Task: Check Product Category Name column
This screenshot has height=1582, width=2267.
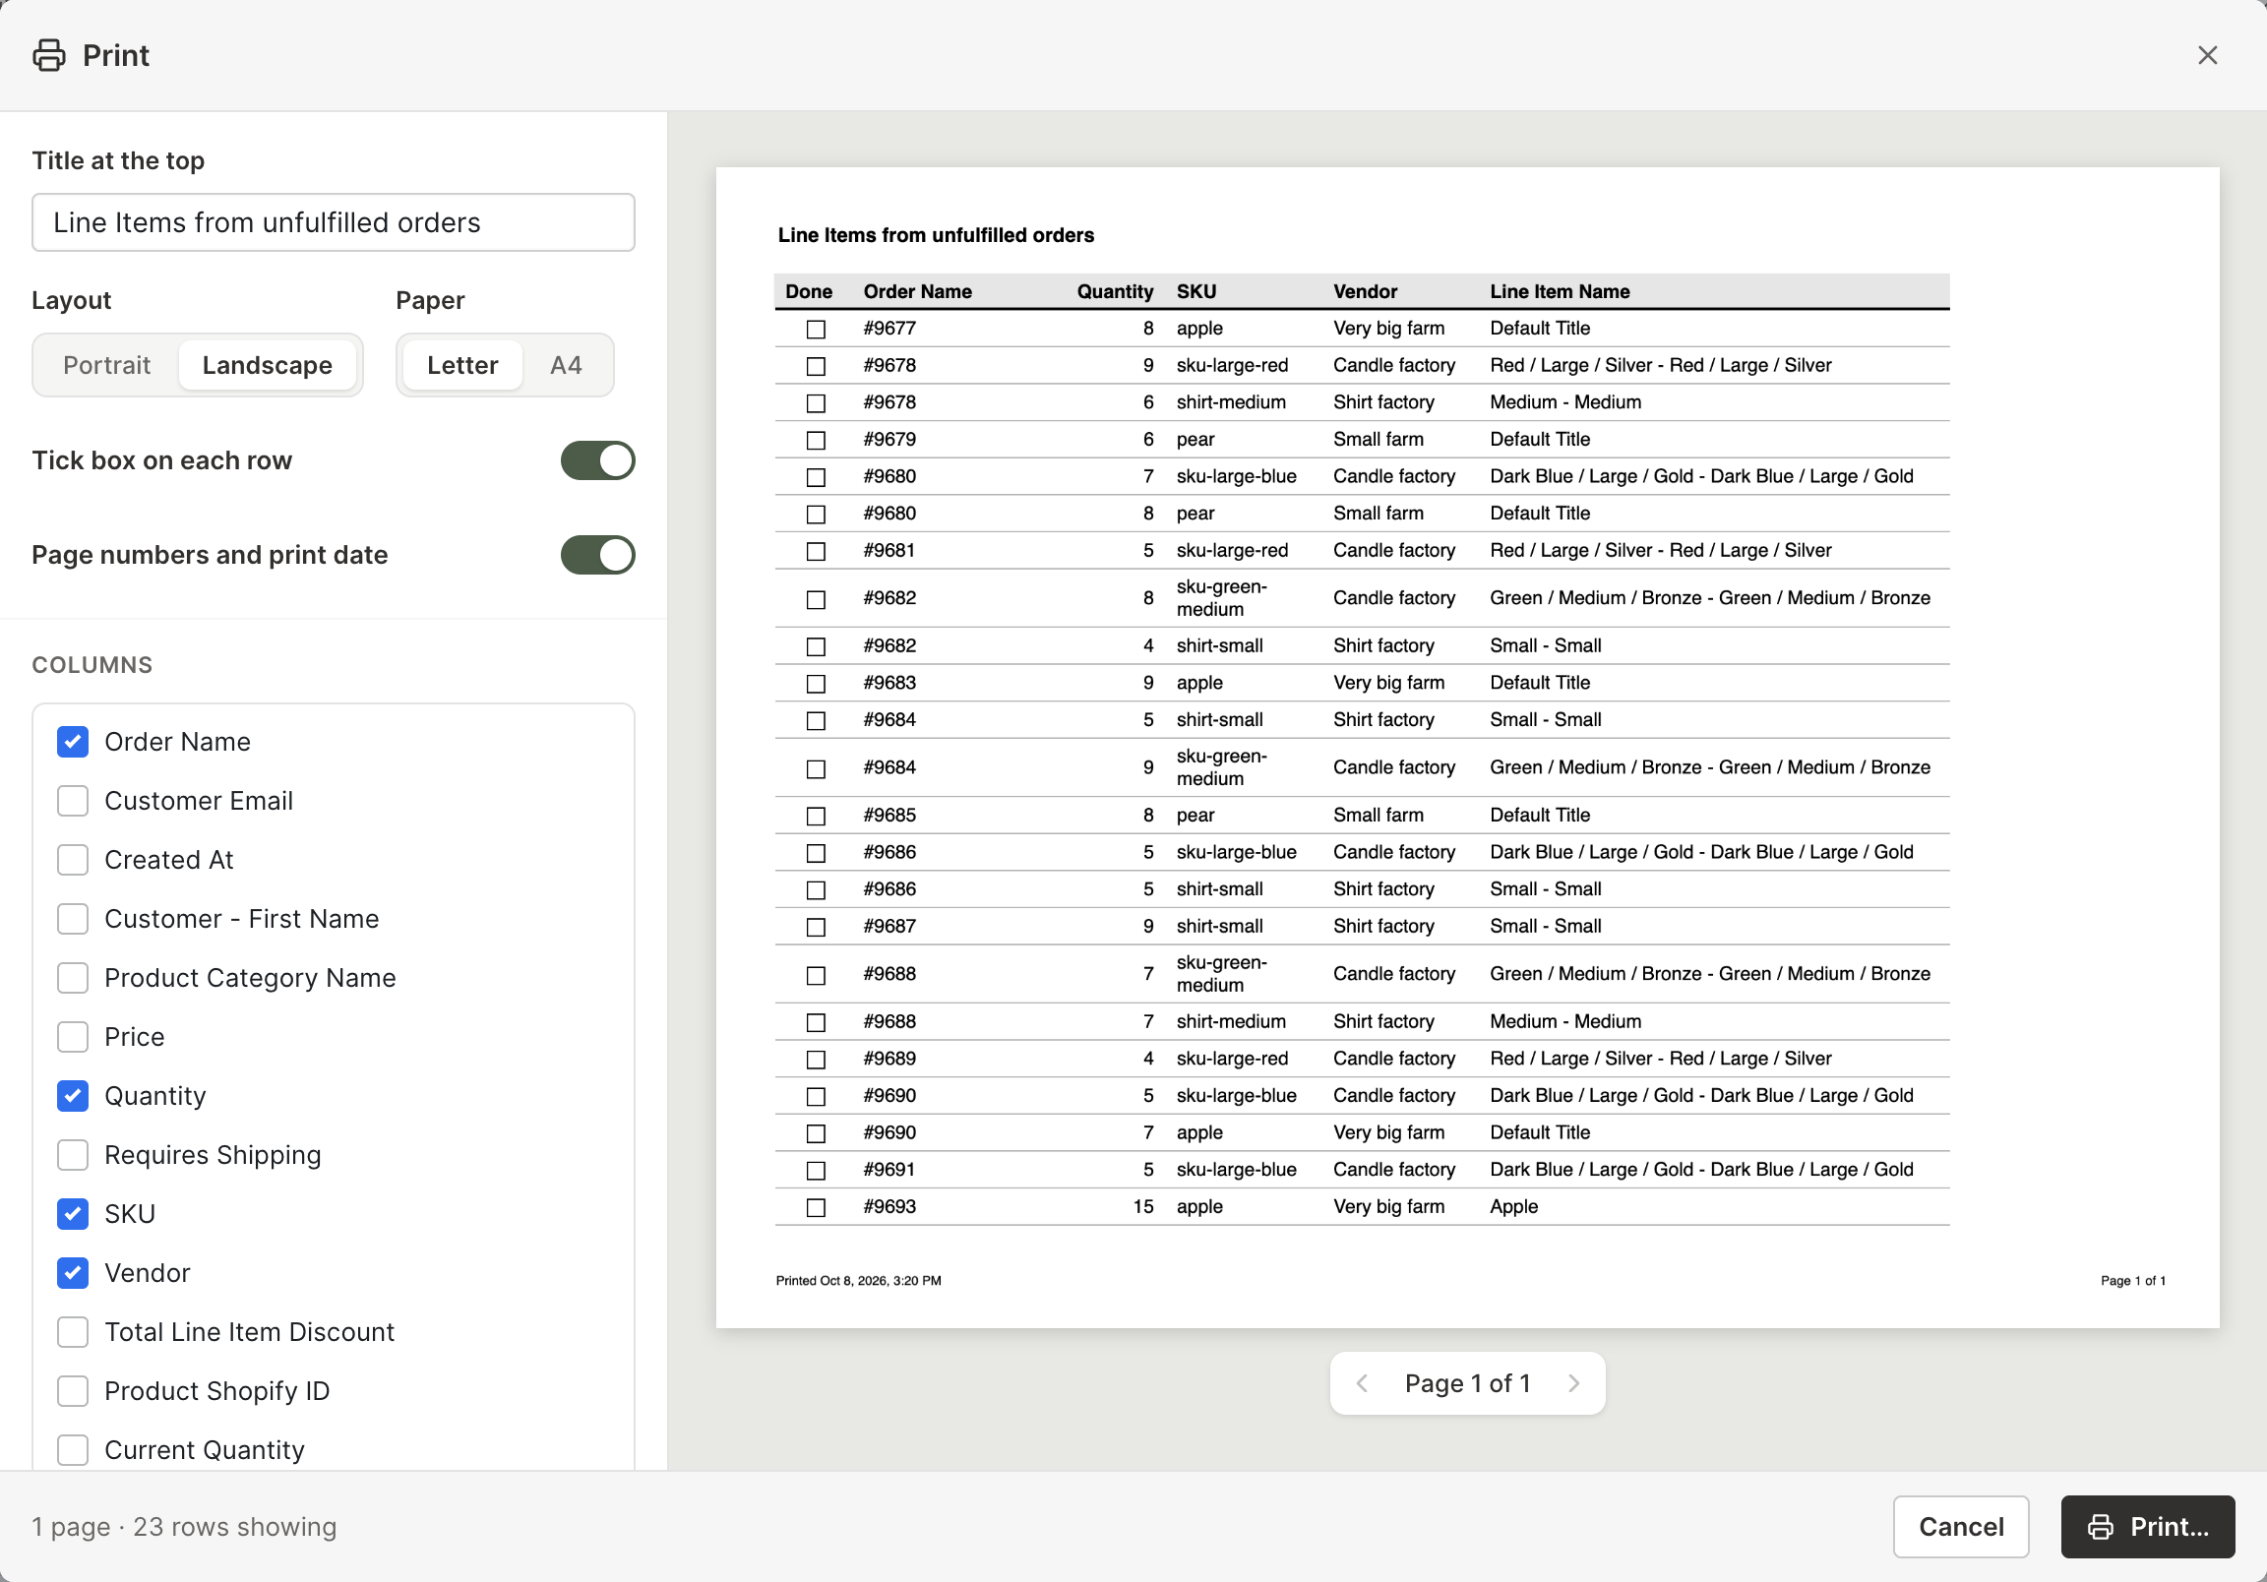Action: tap(73, 978)
